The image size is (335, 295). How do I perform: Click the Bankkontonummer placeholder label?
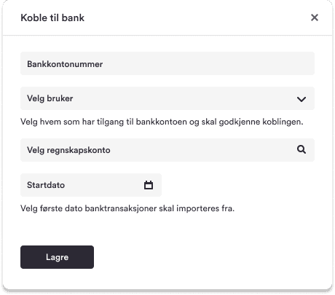[65, 64]
